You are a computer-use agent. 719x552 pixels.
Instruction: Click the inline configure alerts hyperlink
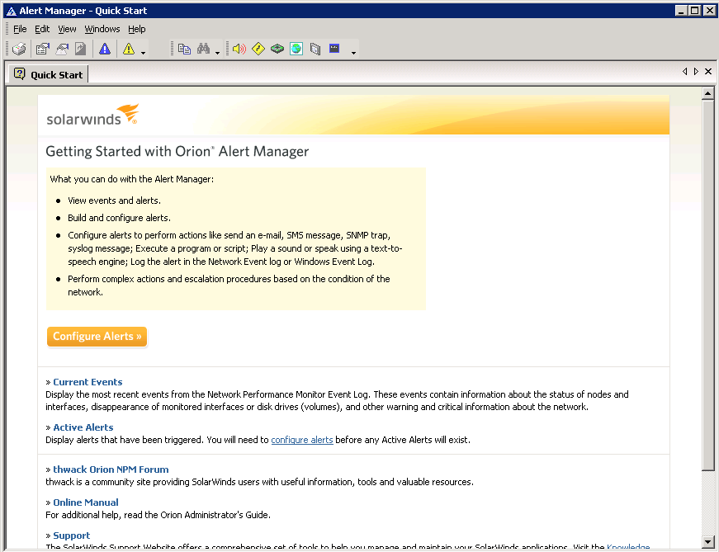point(302,440)
